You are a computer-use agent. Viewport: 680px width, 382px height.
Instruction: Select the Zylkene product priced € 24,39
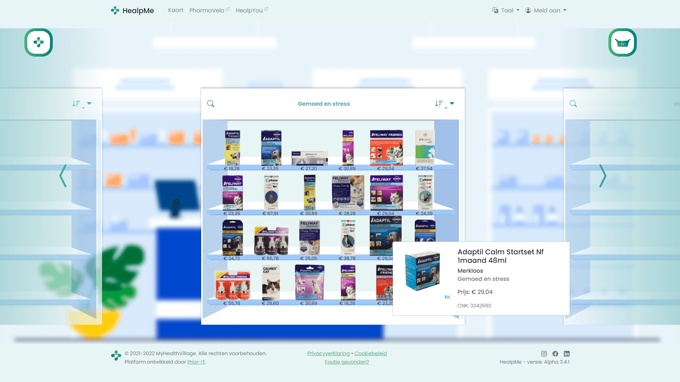(x=425, y=193)
